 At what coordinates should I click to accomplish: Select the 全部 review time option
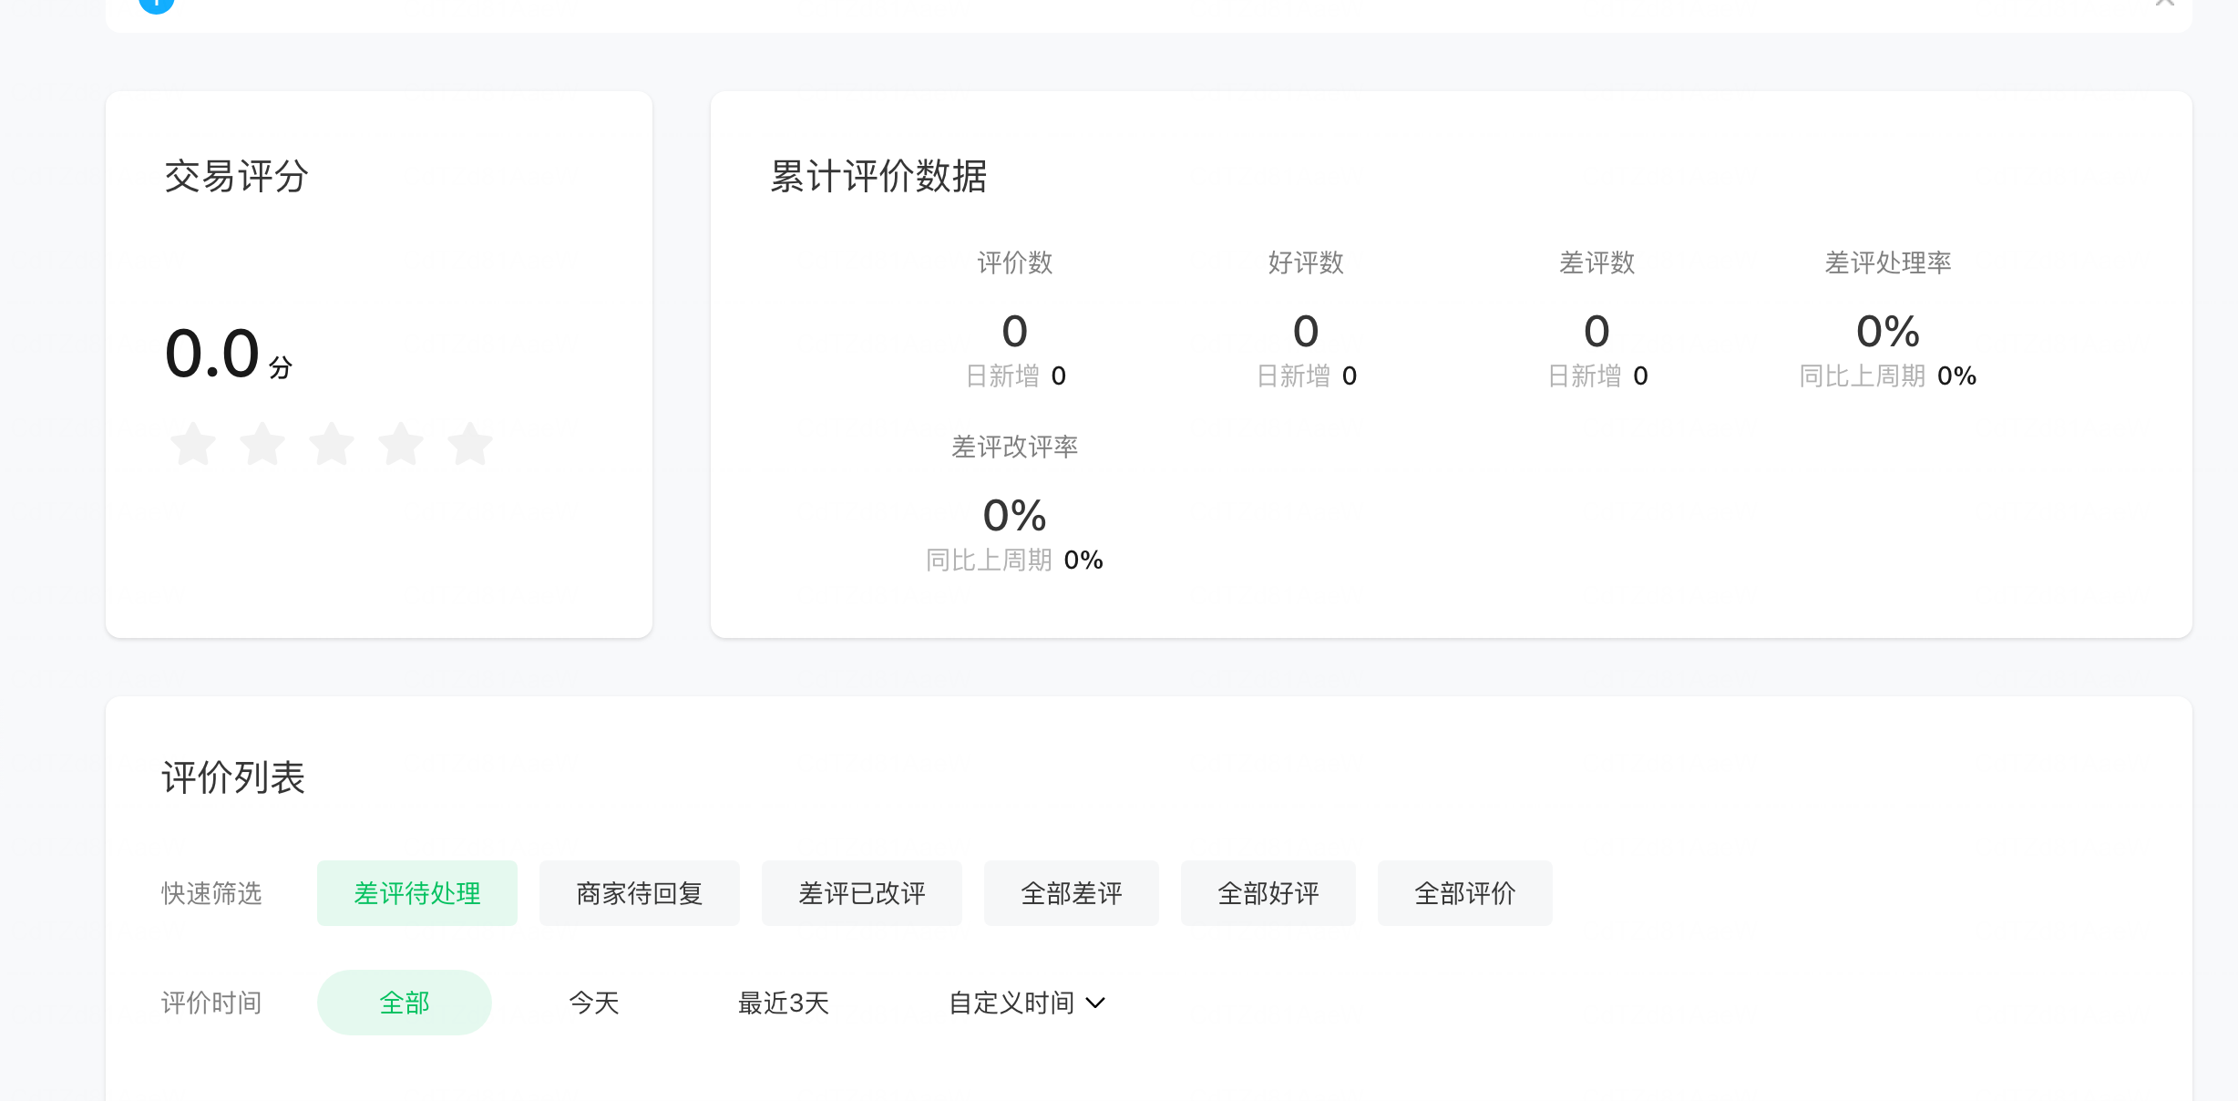[405, 1003]
